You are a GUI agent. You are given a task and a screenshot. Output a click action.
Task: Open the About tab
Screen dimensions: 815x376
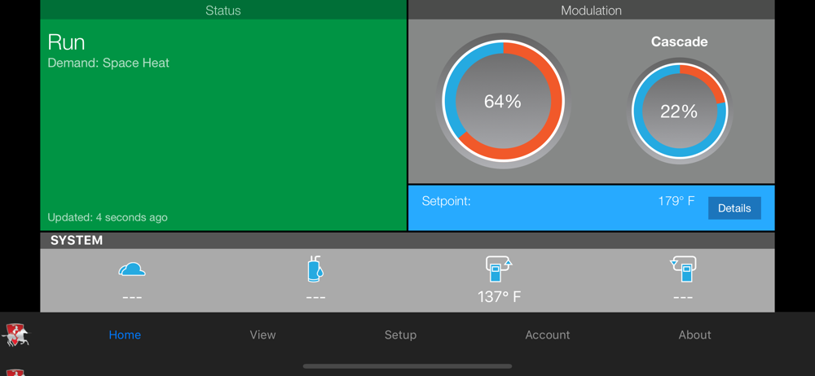694,335
